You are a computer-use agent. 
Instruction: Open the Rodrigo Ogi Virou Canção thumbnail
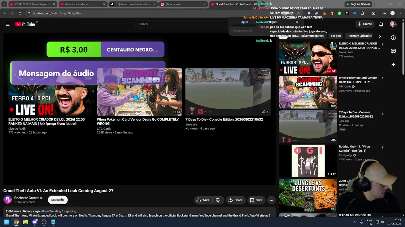(x=308, y=161)
